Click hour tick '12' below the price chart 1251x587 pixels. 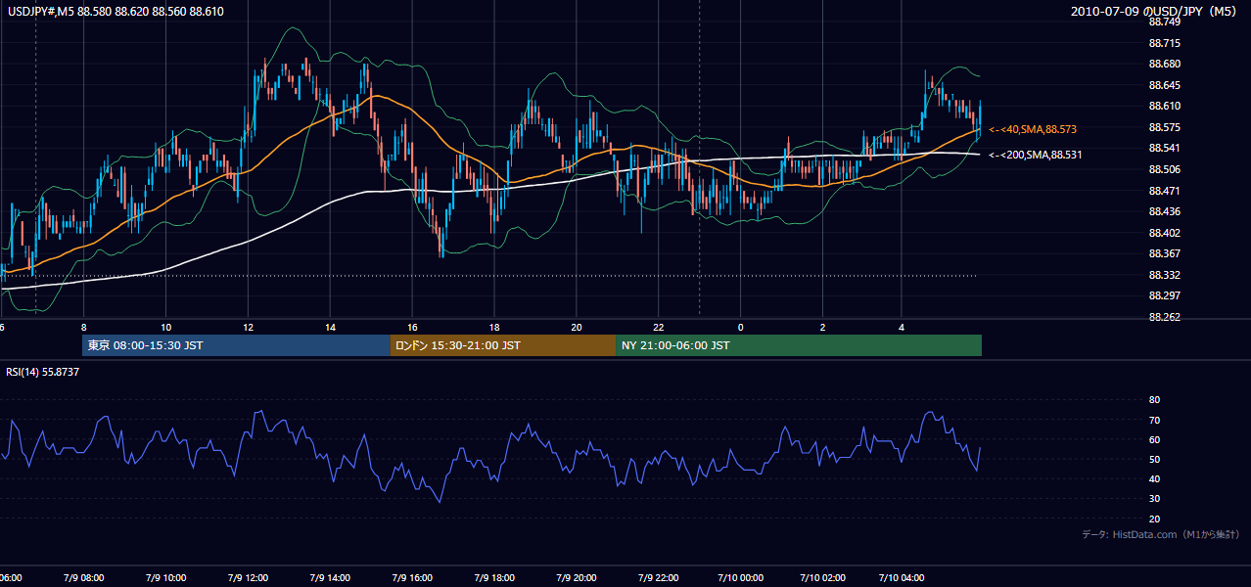tap(248, 328)
